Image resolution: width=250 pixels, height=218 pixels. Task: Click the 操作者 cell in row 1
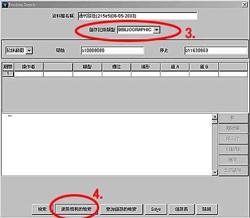point(29,74)
